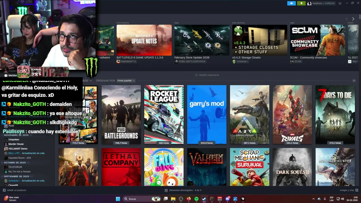
Task: Open the Dark Souls II cover
Action: coord(292,167)
